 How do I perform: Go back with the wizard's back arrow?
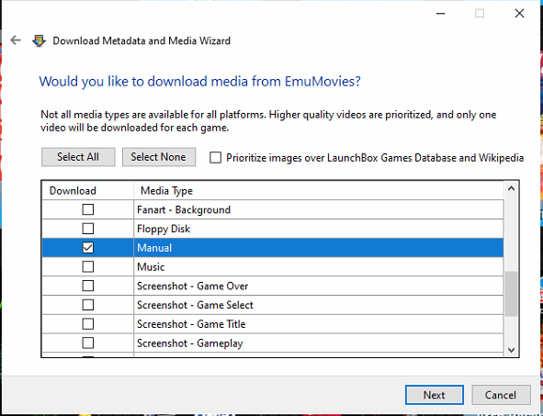pos(16,40)
